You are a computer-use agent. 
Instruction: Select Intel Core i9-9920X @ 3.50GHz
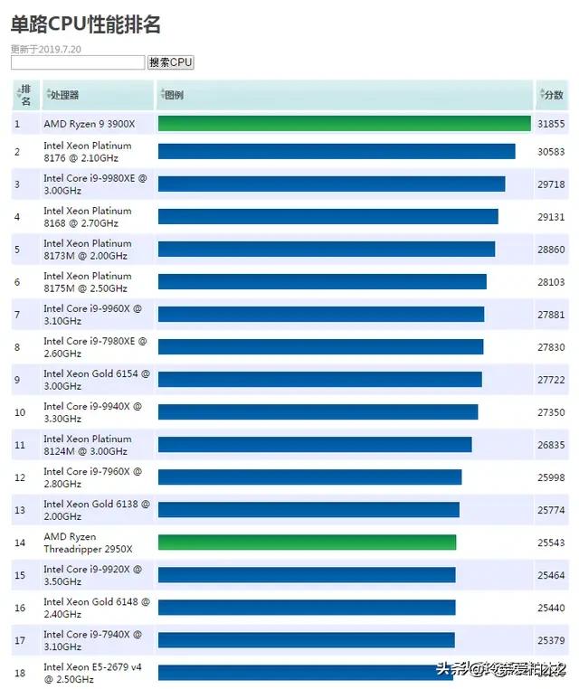pos(93,575)
